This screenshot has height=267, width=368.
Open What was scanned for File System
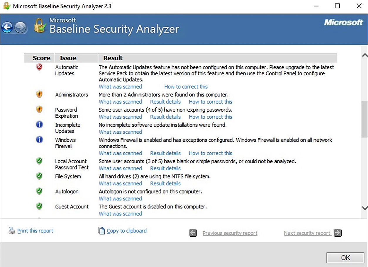pos(120,183)
